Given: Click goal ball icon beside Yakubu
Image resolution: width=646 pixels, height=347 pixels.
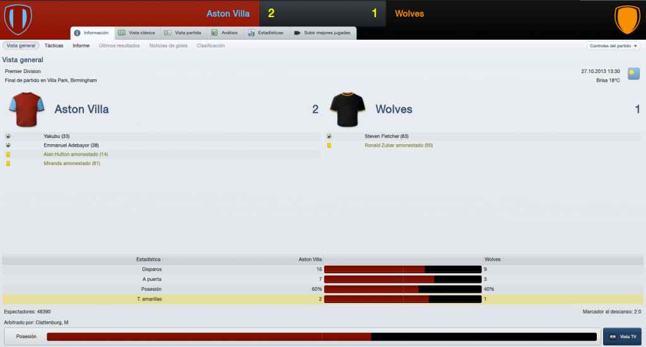Looking at the screenshot, I should (x=8, y=136).
